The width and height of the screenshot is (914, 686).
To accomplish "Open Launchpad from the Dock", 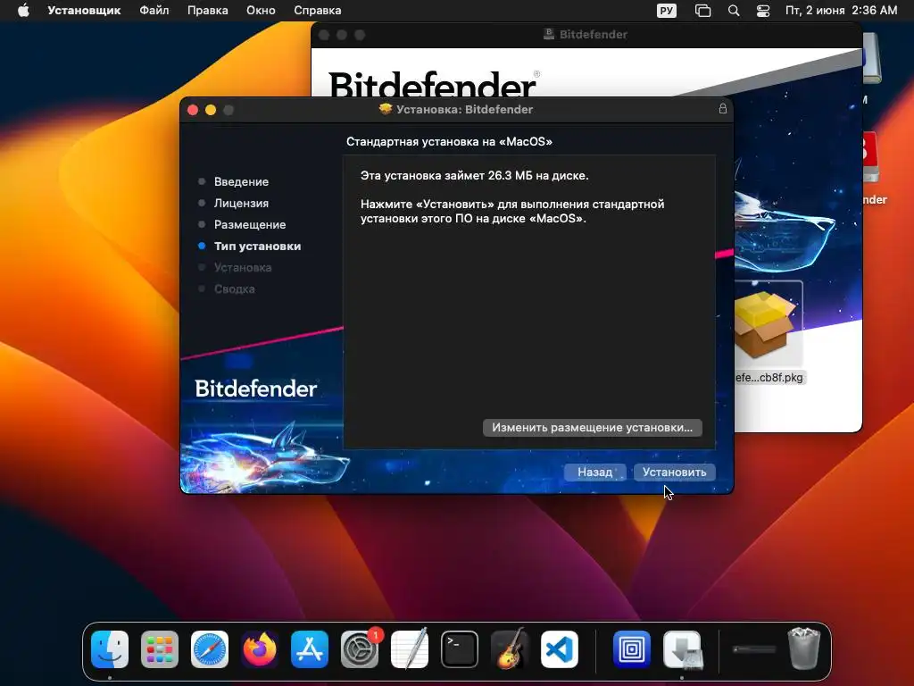I will [x=160, y=649].
